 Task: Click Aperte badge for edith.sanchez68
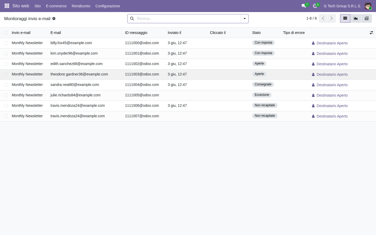(259, 63)
